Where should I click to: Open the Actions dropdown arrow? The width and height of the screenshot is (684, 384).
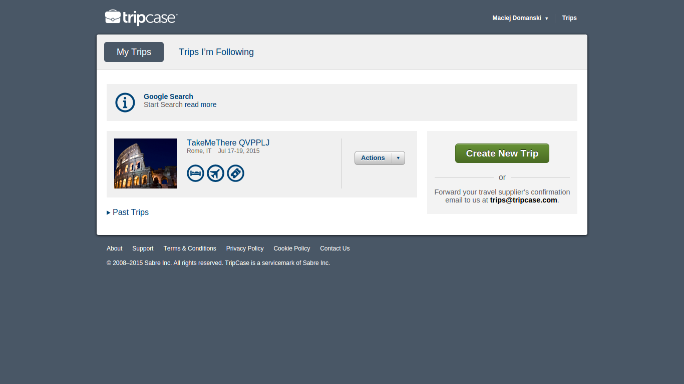click(398, 158)
